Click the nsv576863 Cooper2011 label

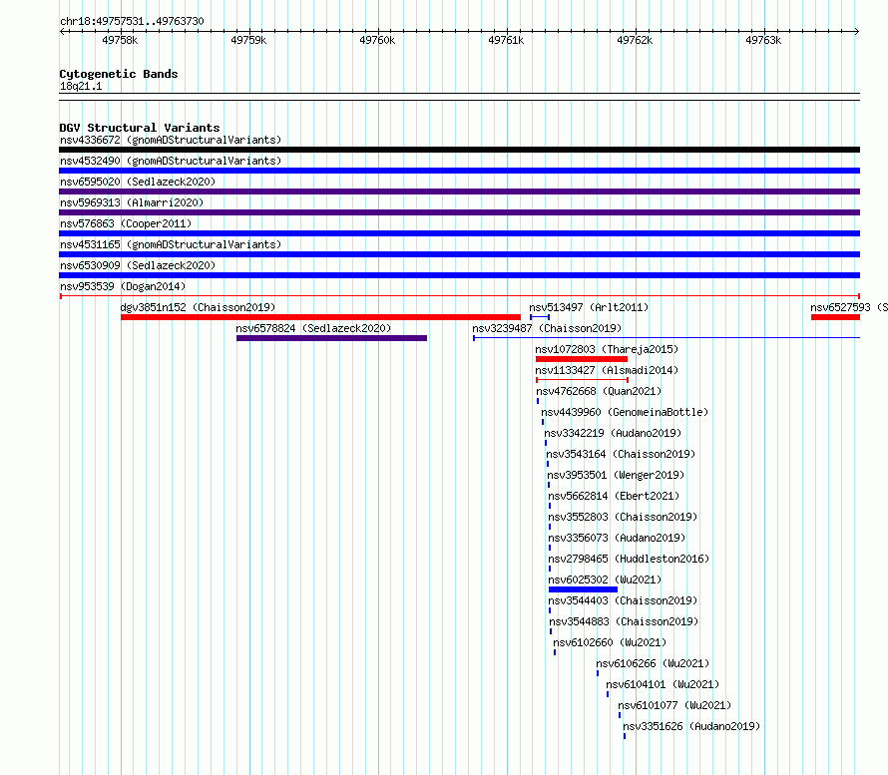126,223
